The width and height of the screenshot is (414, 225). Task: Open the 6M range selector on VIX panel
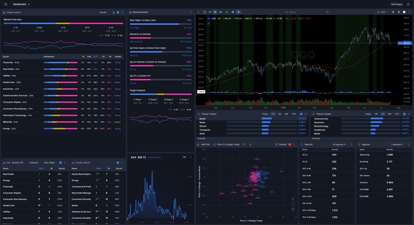[x=185, y=157]
